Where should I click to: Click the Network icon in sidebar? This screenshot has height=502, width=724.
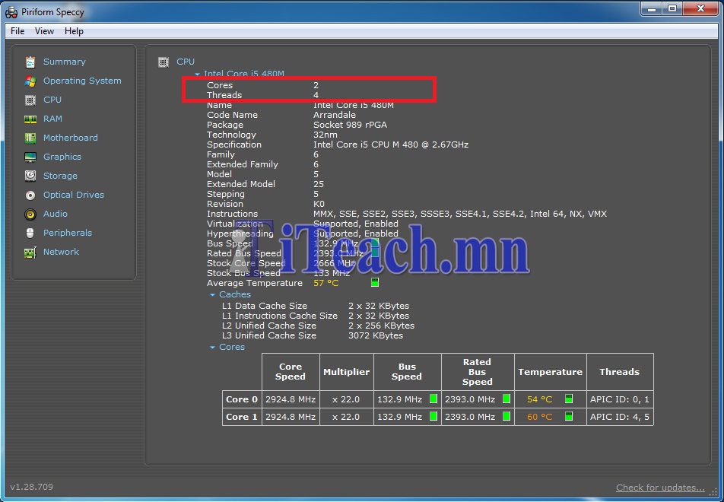[30, 252]
